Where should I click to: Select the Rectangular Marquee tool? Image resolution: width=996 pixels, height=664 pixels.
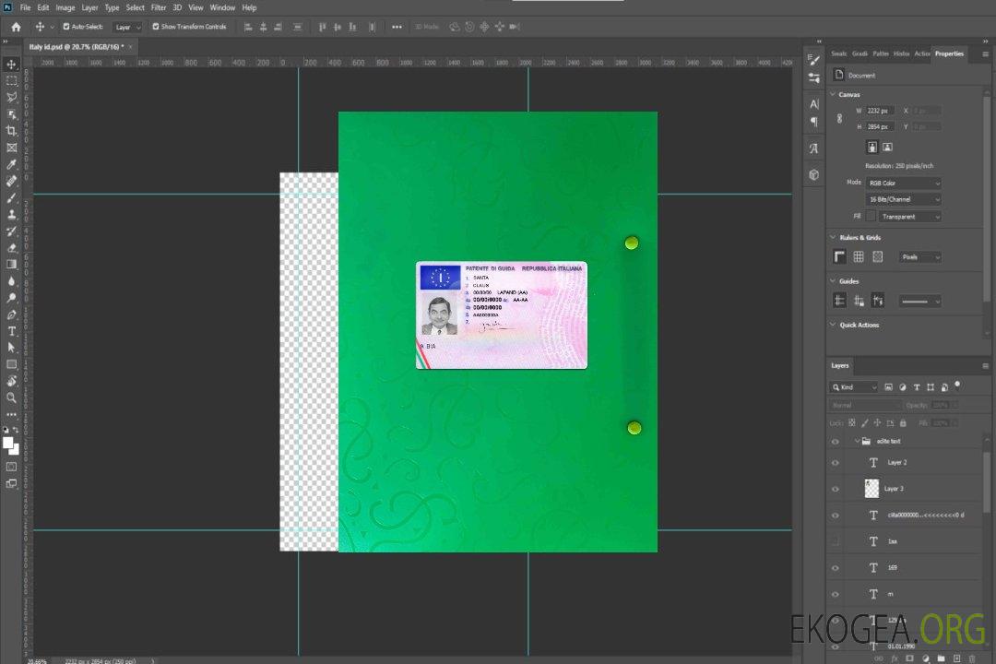pyautogui.click(x=11, y=81)
